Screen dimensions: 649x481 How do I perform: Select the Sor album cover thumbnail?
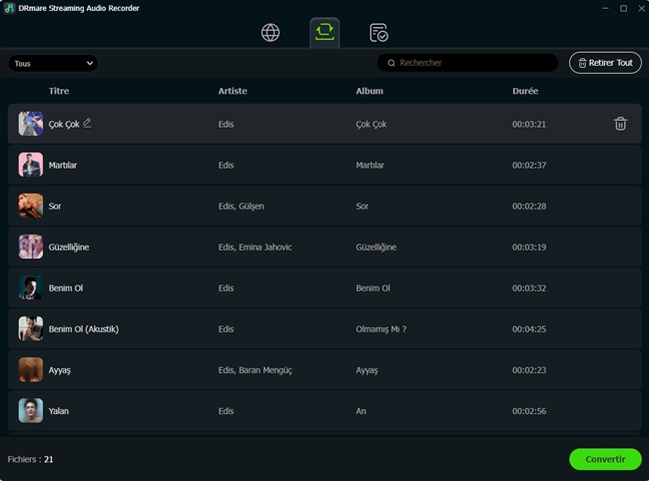point(31,206)
